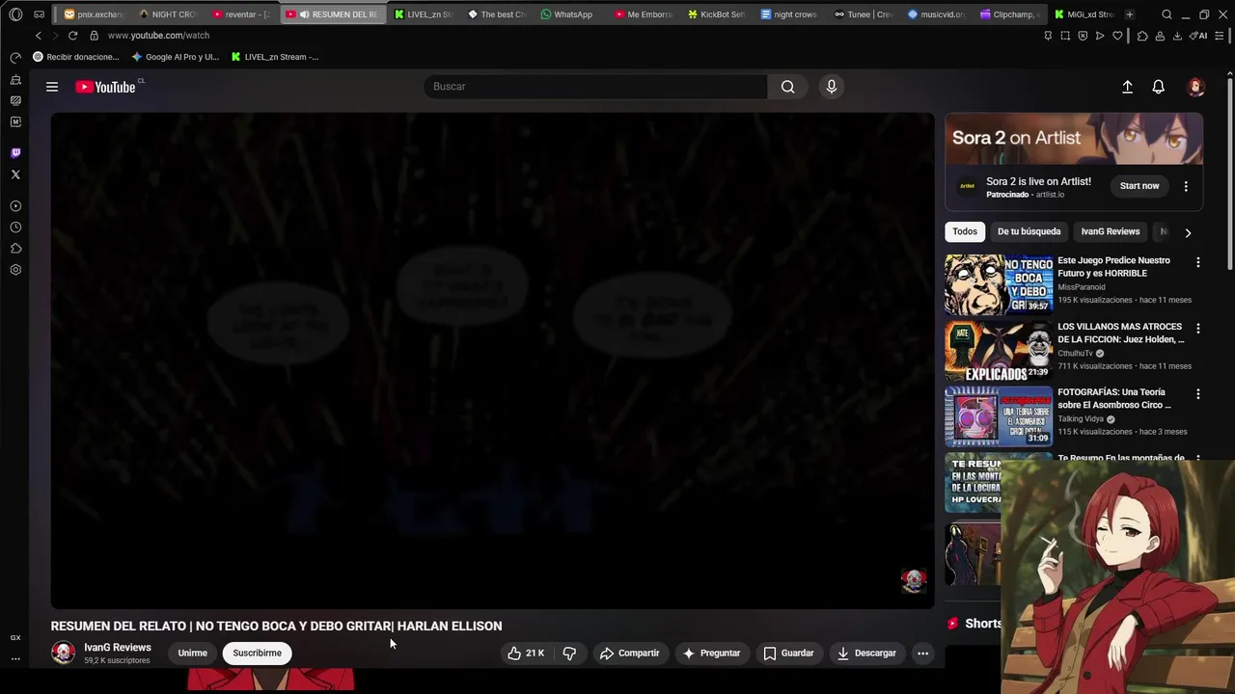Open 'Recibir donacione...' bookmark

click(x=76, y=57)
